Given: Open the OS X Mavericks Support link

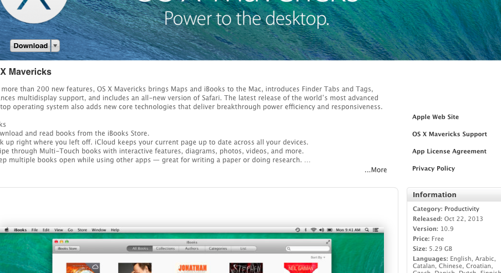Looking at the screenshot, I should coord(449,134).
